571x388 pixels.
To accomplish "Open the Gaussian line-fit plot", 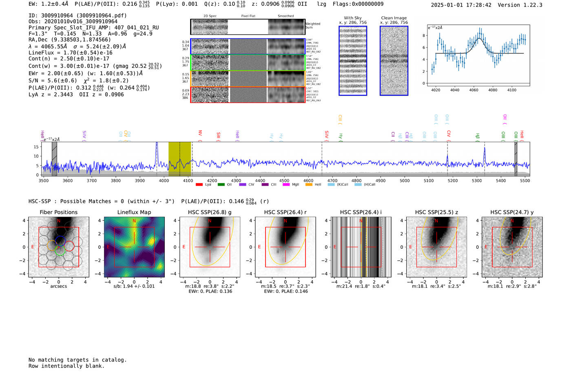I will [x=478, y=55].
